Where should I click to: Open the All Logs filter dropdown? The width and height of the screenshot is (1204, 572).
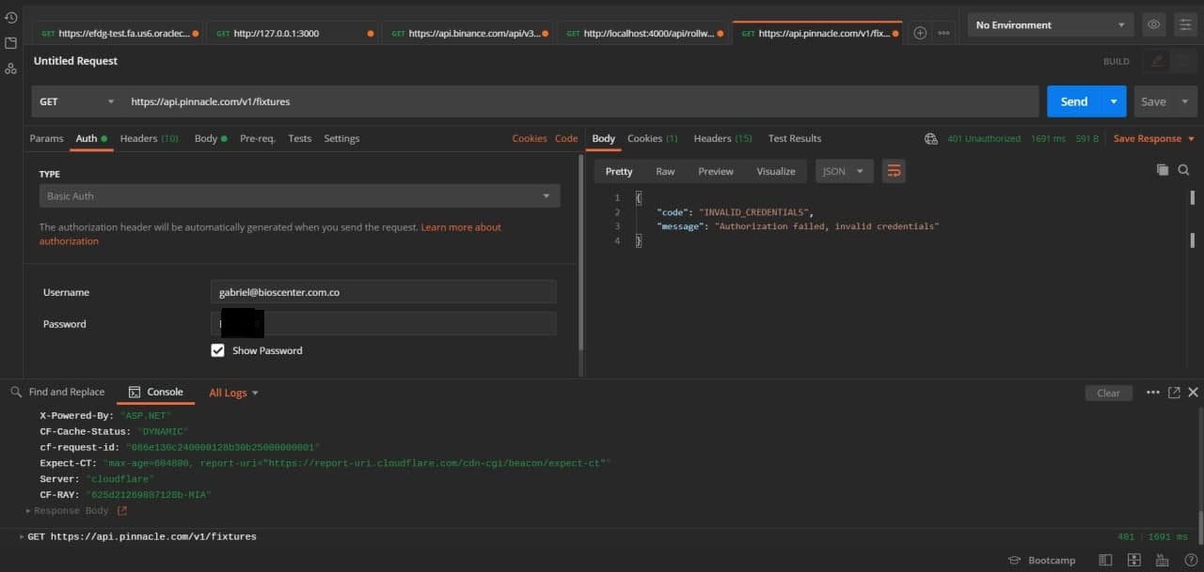233,393
